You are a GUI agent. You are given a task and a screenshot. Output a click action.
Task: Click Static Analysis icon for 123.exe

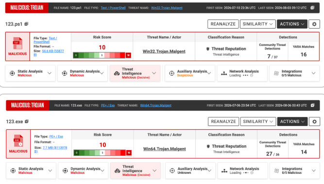pos(13,170)
